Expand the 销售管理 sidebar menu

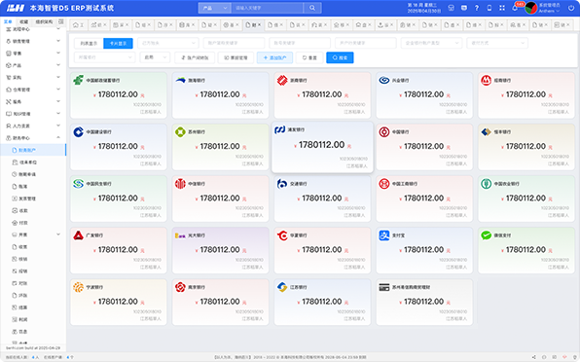(33, 41)
